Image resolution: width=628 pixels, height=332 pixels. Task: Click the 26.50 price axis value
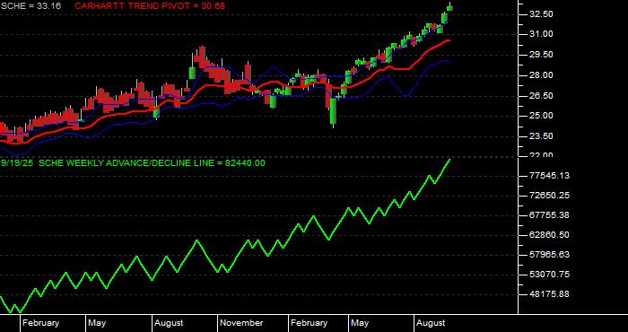point(542,96)
